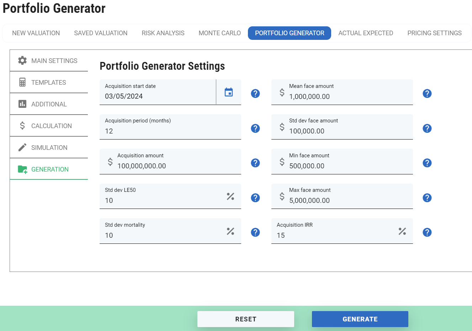Image resolution: width=472 pixels, height=331 pixels.
Task: Open the calendar date picker icon
Action: click(229, 92)
